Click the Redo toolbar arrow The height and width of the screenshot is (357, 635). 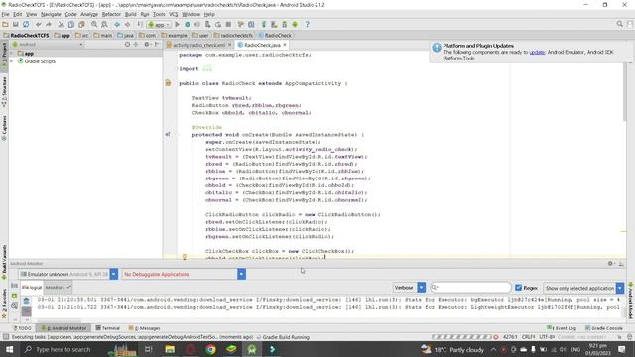(49, 24)
